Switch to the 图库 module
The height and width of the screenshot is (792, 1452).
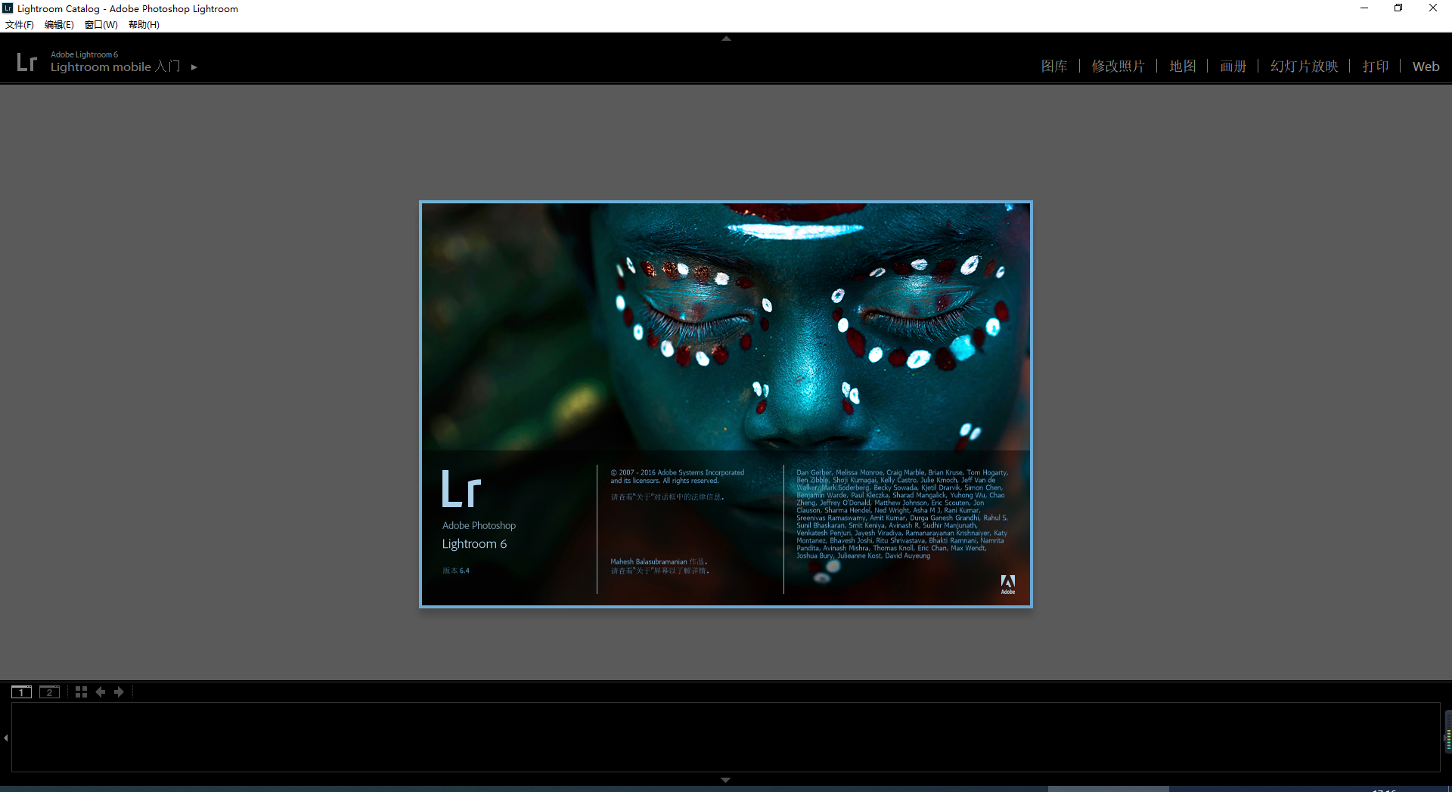tap(1053, 67)
